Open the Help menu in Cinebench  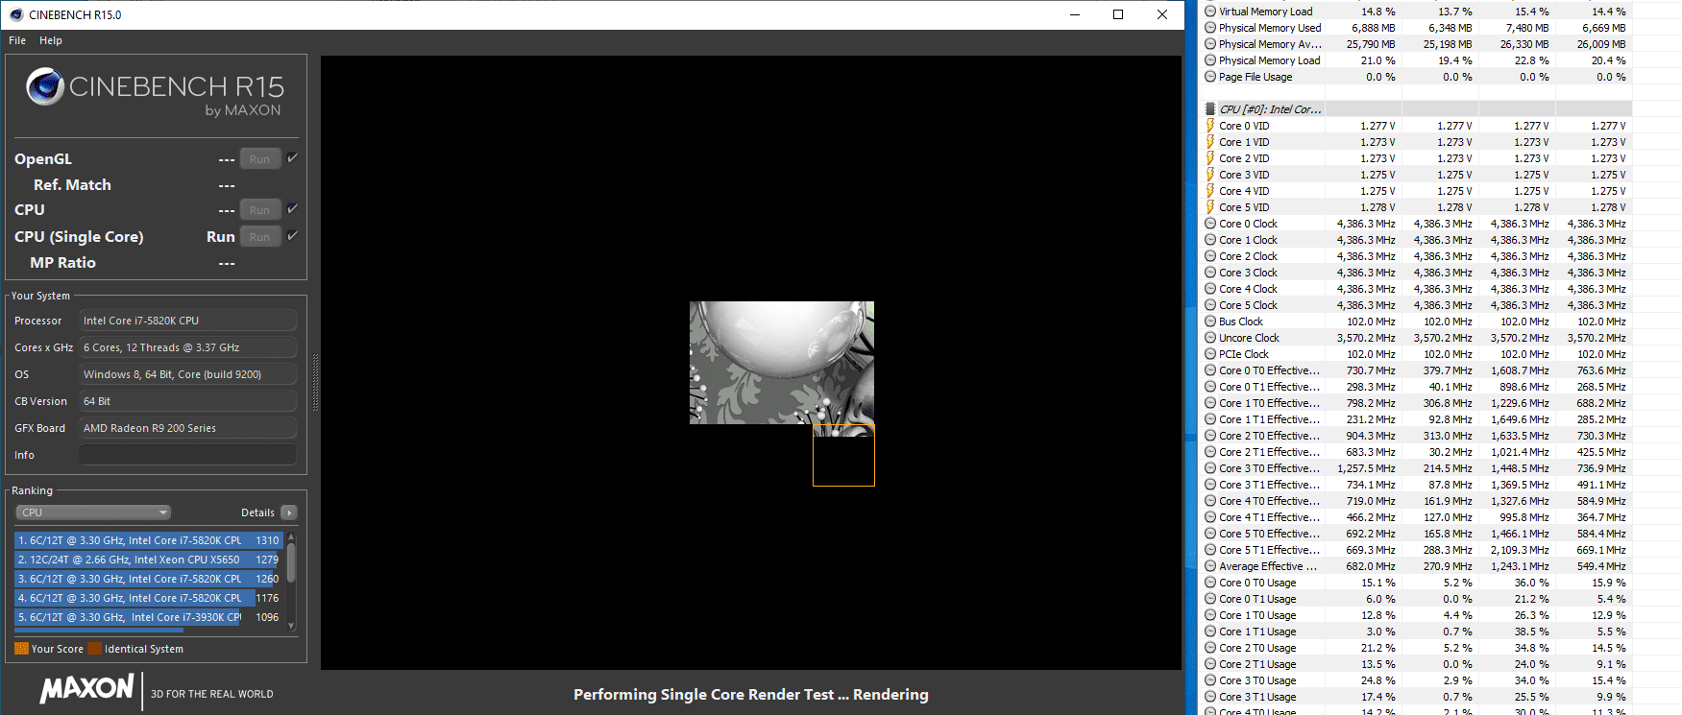pyautogui.click(x=51, y=40)
